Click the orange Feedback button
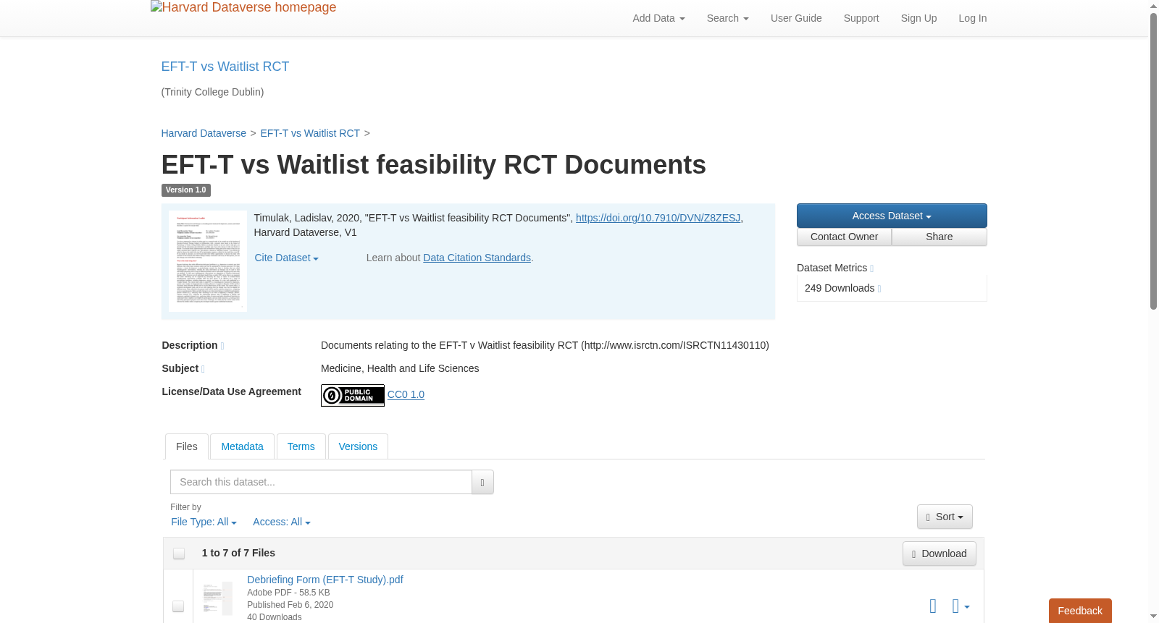Viewport: 1159px width, 623px height. point(1080,611)
